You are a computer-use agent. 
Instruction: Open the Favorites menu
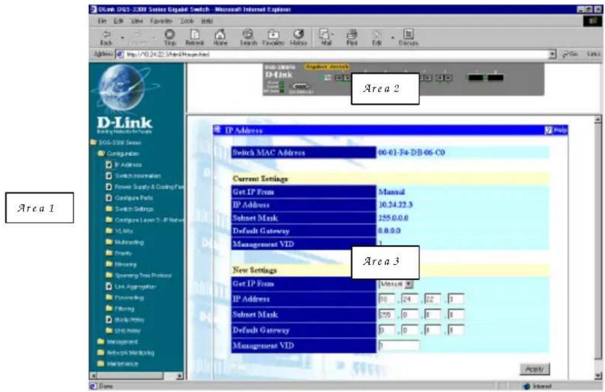[161, 21]
